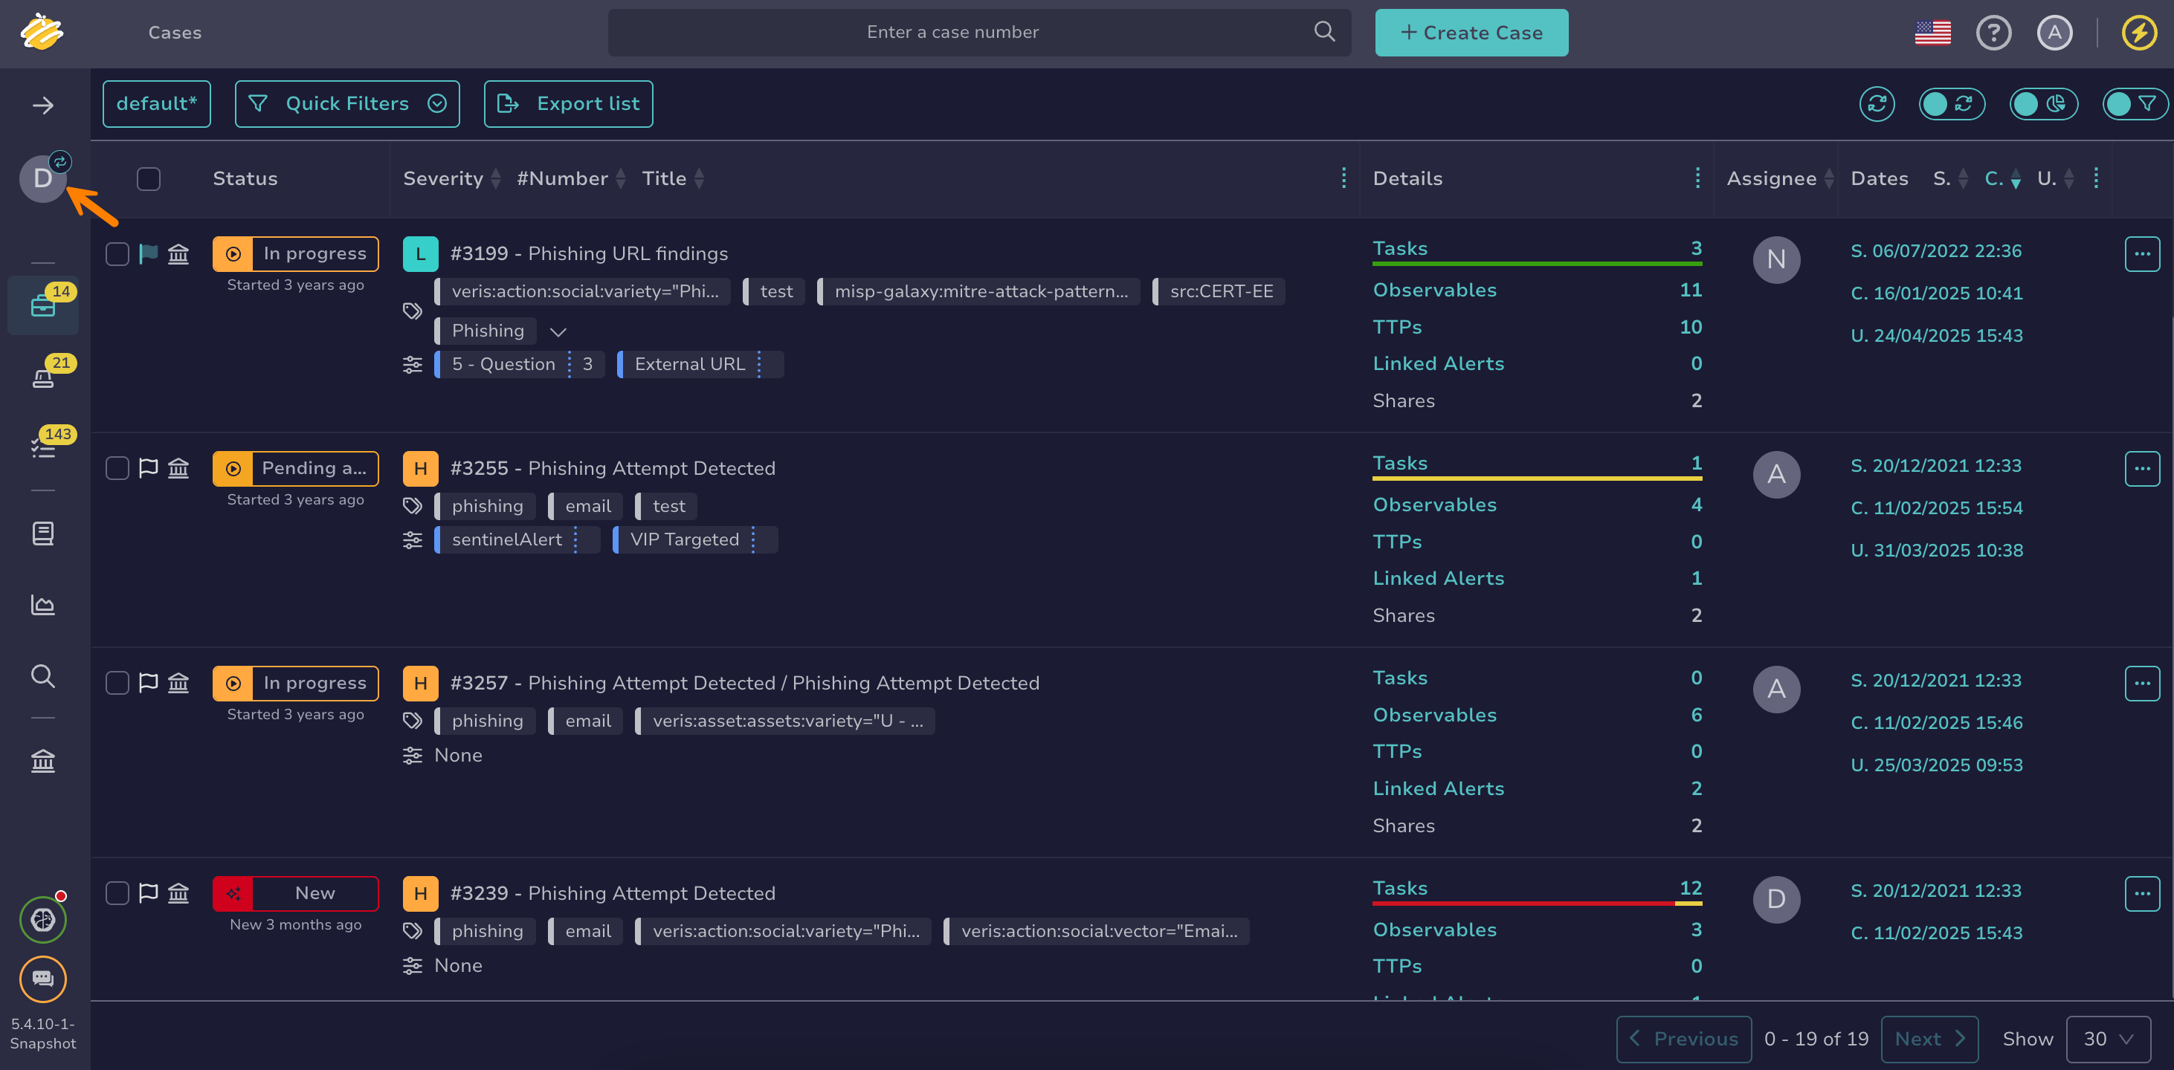The width and height of the screenshot is (2174, 1070).
Task: Expand more tags chevron beside Phishing tag
Action: 558,331
